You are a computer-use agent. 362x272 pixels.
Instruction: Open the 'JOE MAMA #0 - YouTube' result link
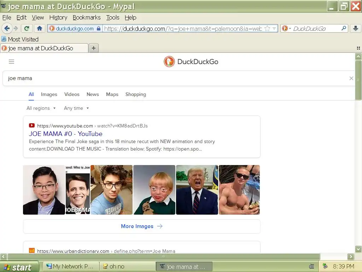(65, 134)
